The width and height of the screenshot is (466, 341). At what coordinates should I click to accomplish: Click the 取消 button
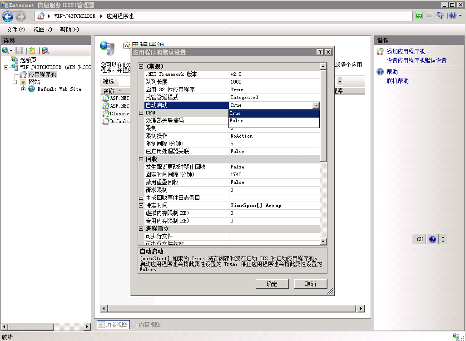[x=311, y=284]
